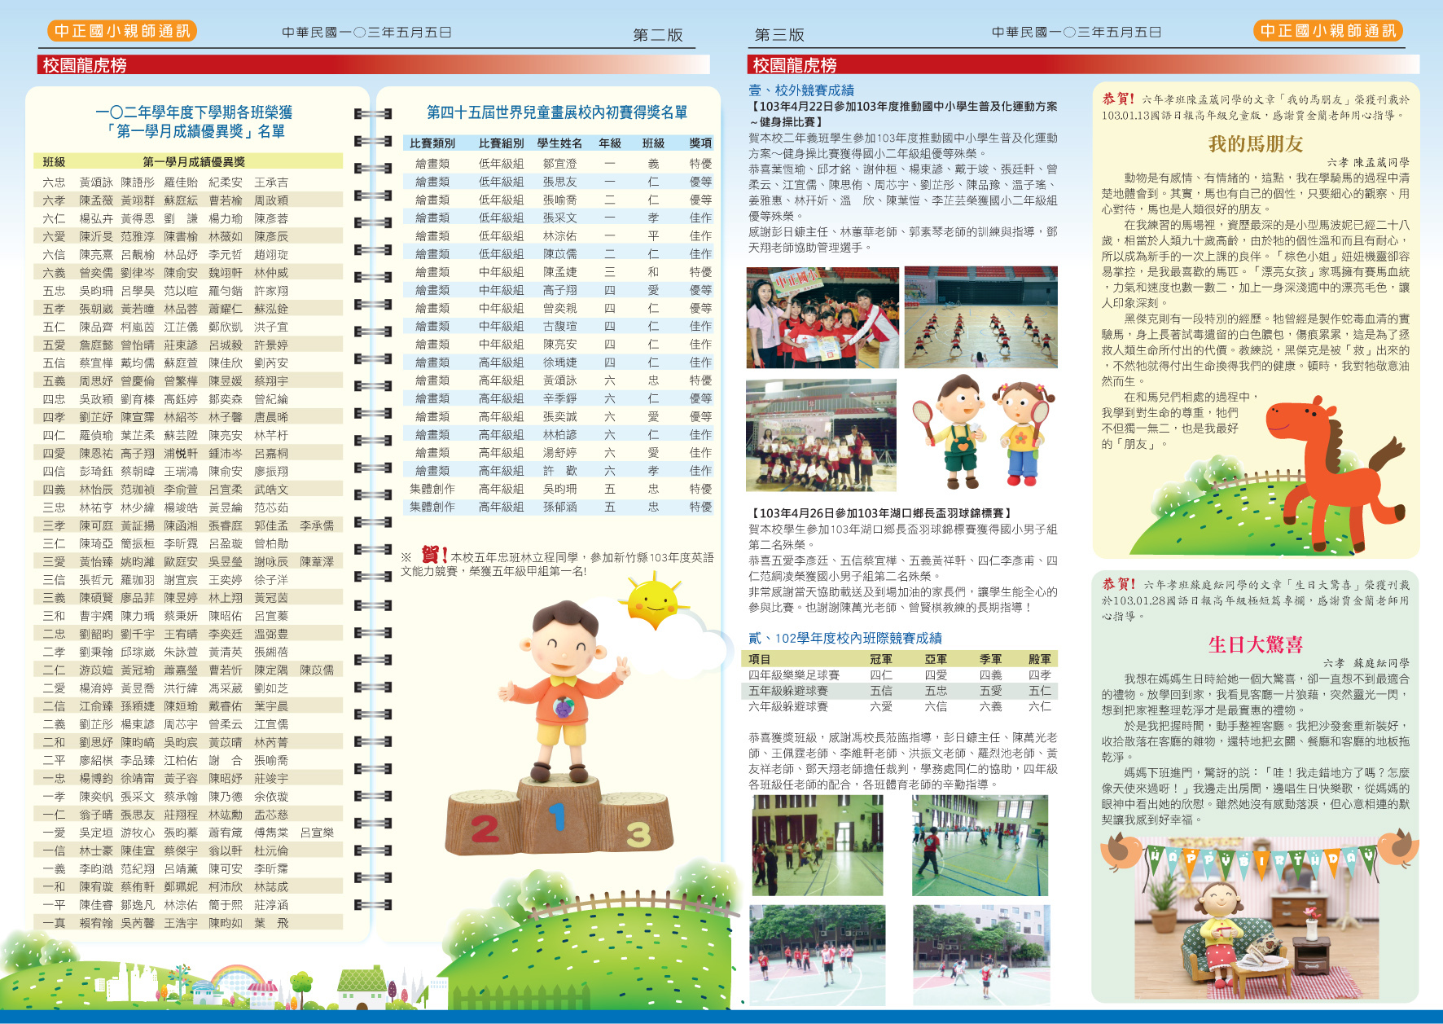The width and height of the screenshot is (1443, 1024).
Task: Select the byline 六孝 陳孟葳同學
Action: [1368, 162]
